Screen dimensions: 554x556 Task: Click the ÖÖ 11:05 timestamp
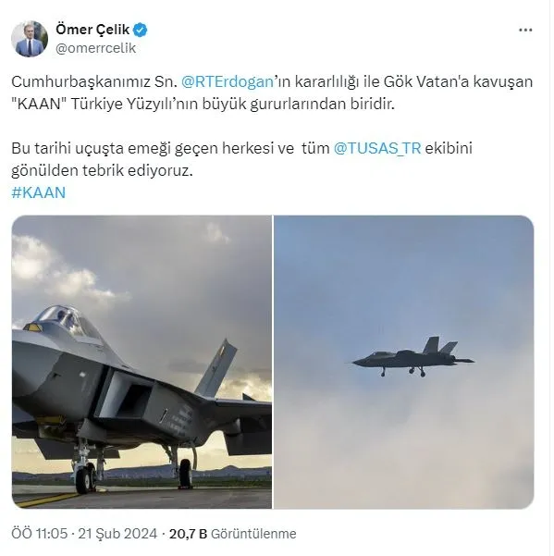click(x=40, y=534)
